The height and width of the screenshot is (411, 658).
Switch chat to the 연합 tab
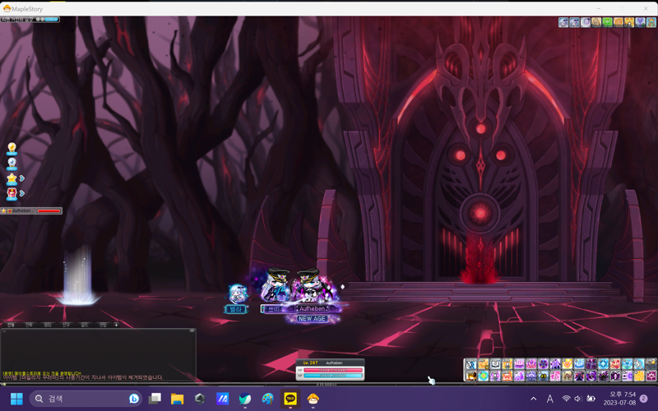click(103, 325)
